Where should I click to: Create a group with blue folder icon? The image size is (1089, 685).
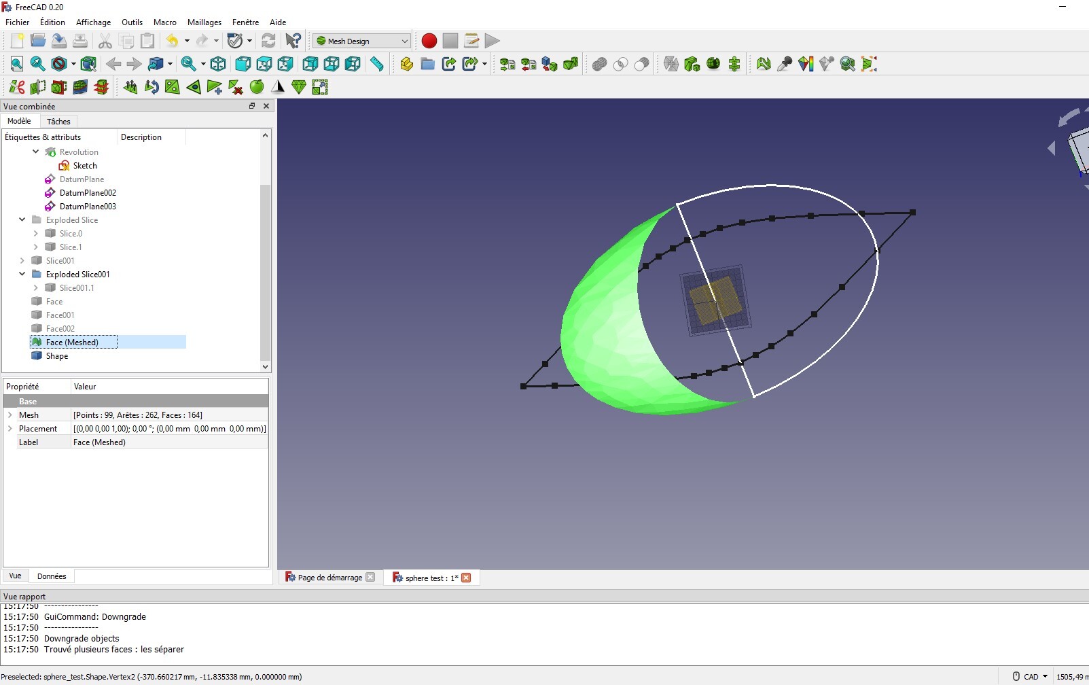pyautogui.click(x=427, y=64)
